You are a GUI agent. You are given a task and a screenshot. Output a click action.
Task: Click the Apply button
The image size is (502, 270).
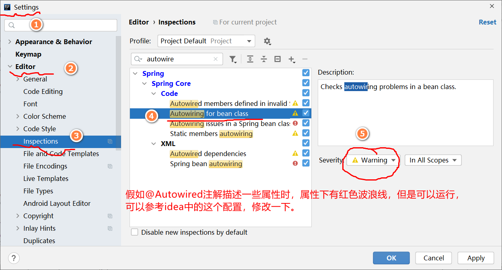(476, 258)
